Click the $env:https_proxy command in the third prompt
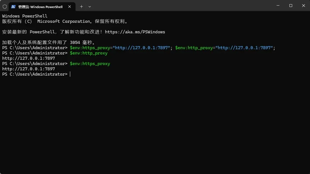 pos(90,64)
